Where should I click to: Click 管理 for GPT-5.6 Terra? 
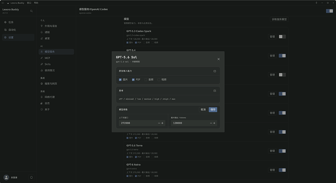[x=272, y=151]
